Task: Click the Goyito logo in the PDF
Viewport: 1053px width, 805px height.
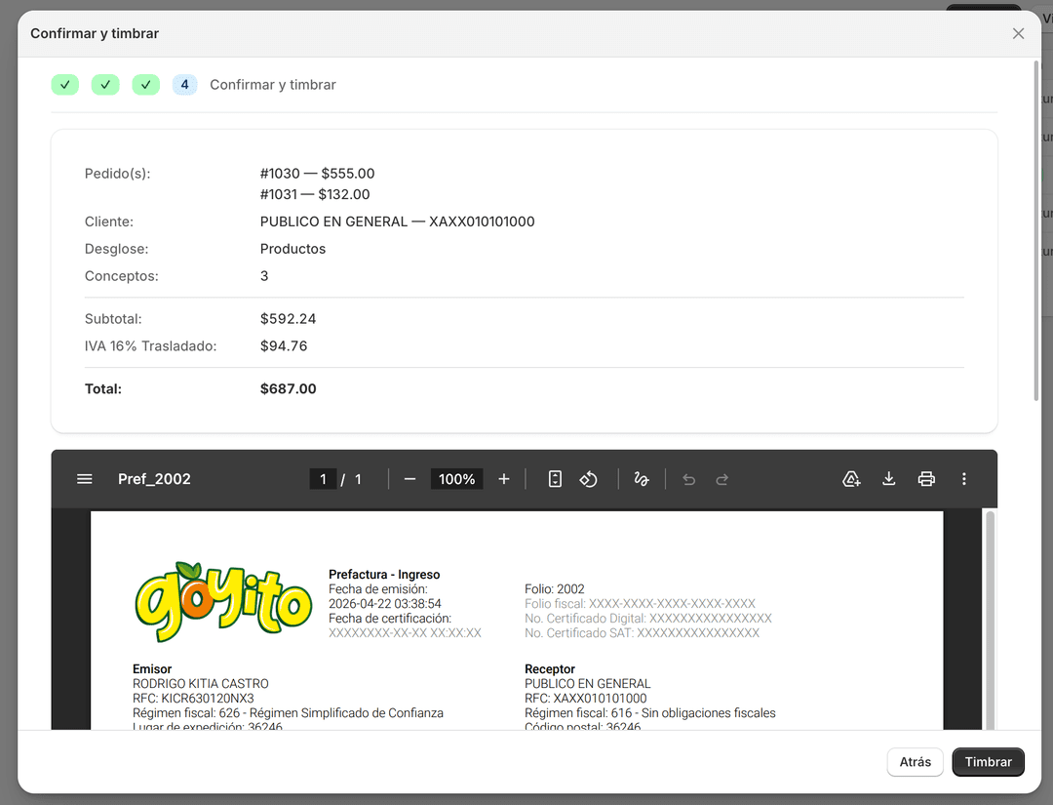Action: click(x=223, y=601)
